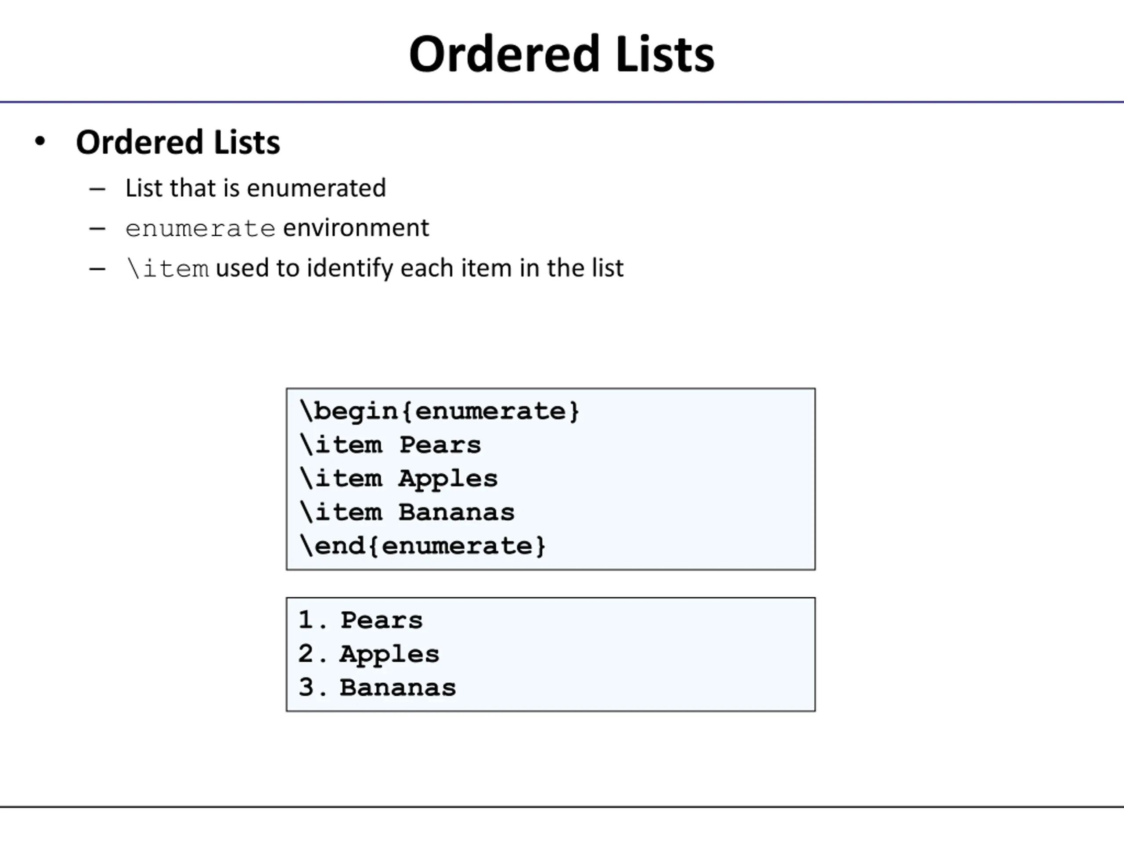Select the output line "2. Apples"

pos(369,654)
